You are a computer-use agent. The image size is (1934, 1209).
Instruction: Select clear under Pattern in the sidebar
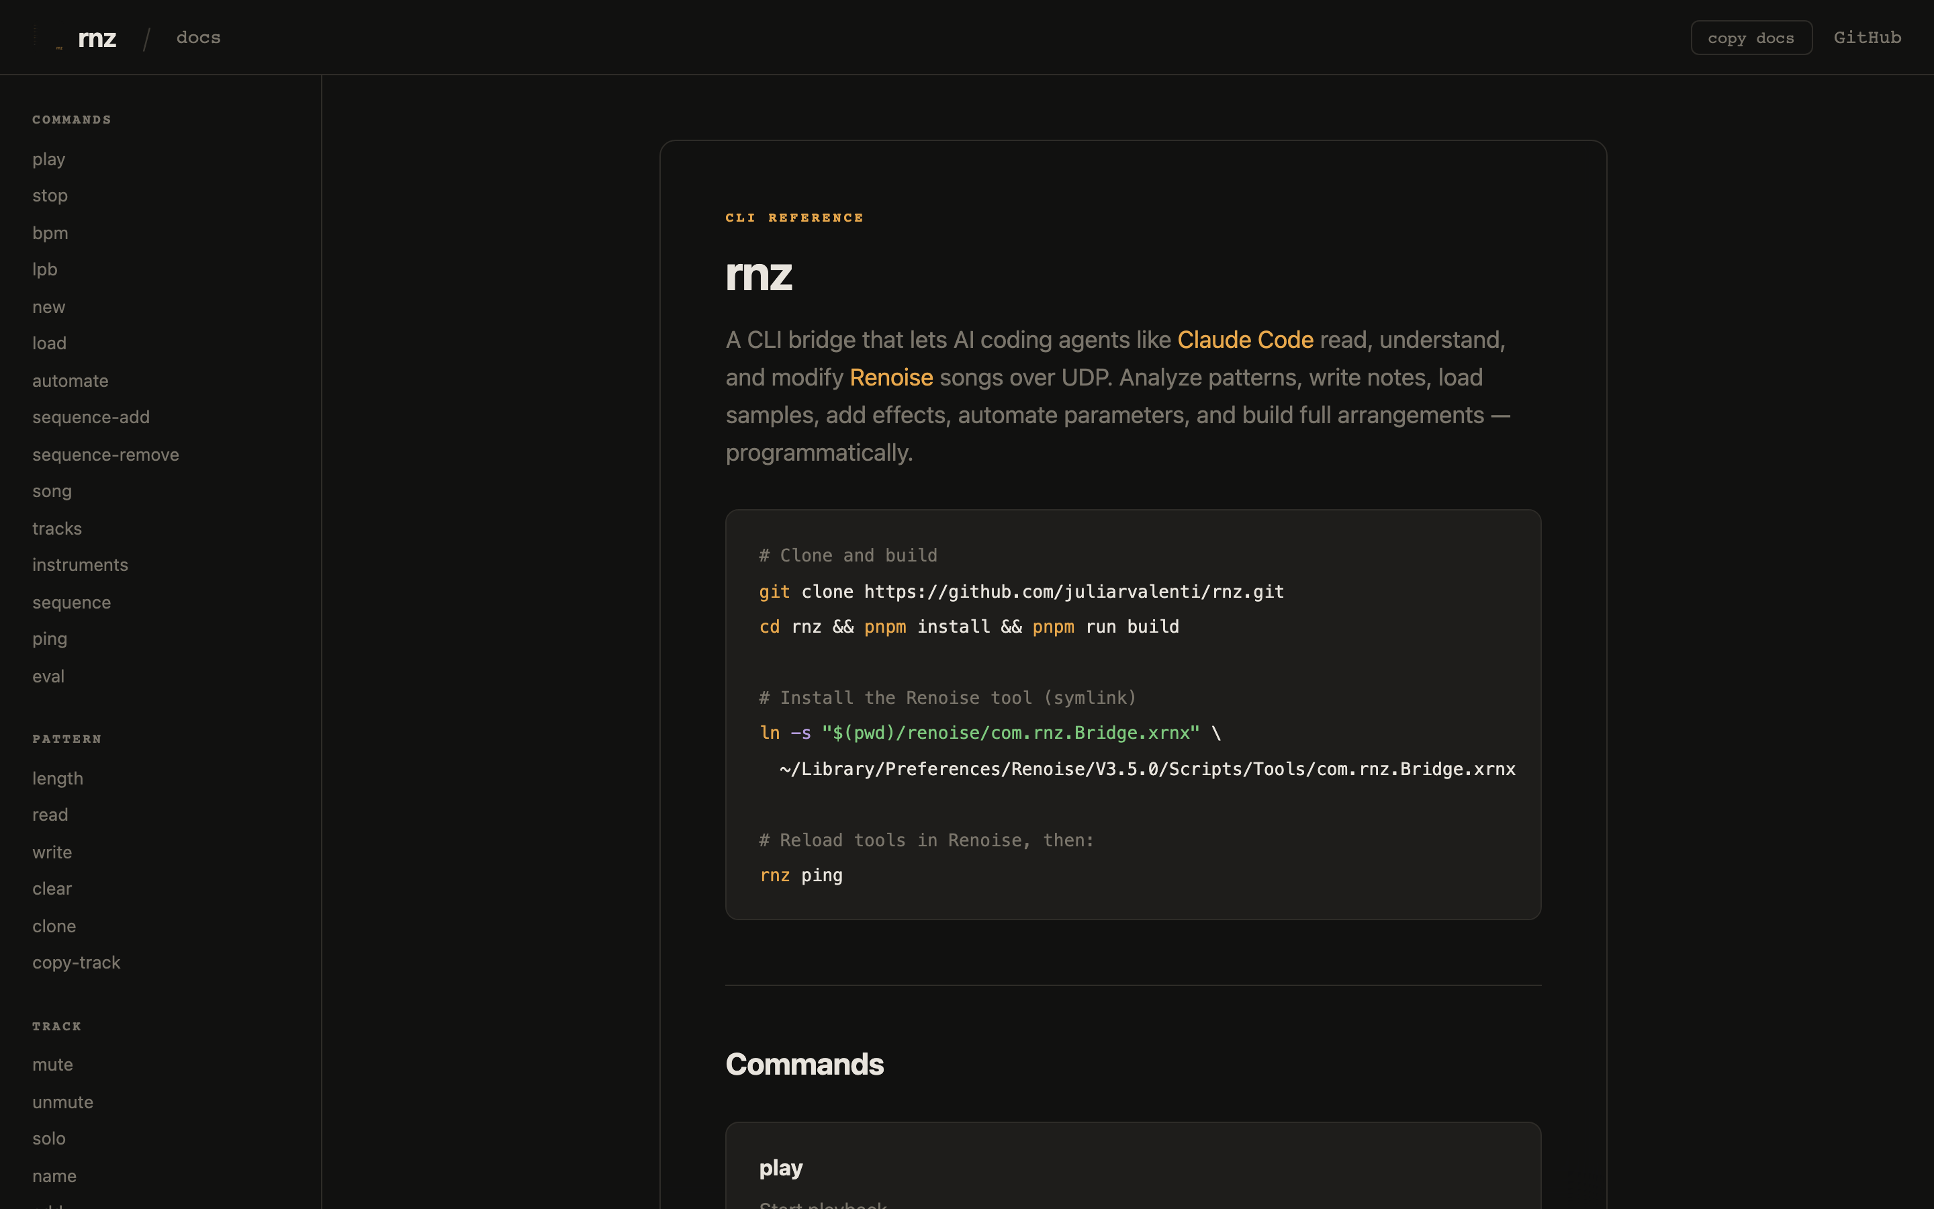coord(52,889)
